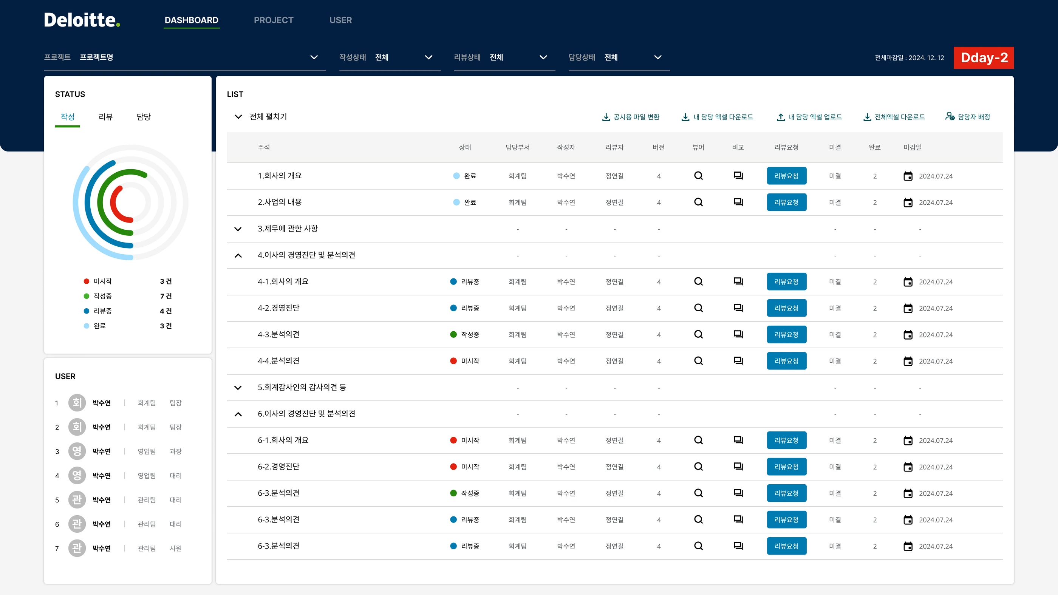Select the 담당 status tab

click(x=143, y=117)
